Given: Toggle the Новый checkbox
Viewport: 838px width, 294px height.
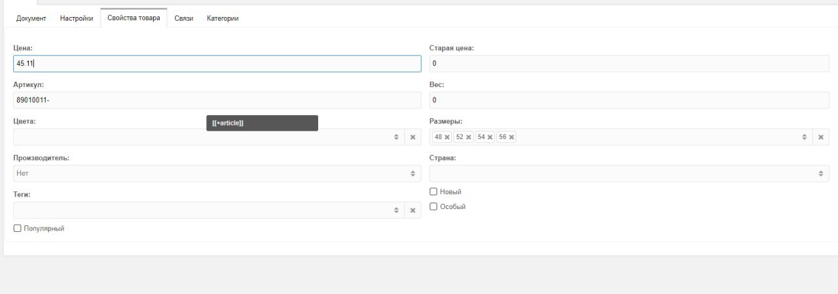Looking at the screenshot, I should 433,191.
